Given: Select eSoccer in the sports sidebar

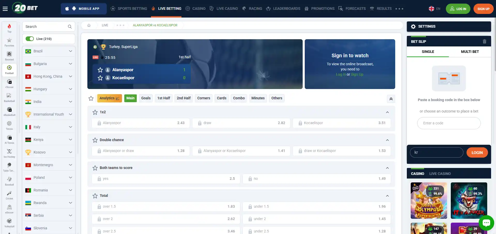Looking at the screenshot, I should (9, 209).
